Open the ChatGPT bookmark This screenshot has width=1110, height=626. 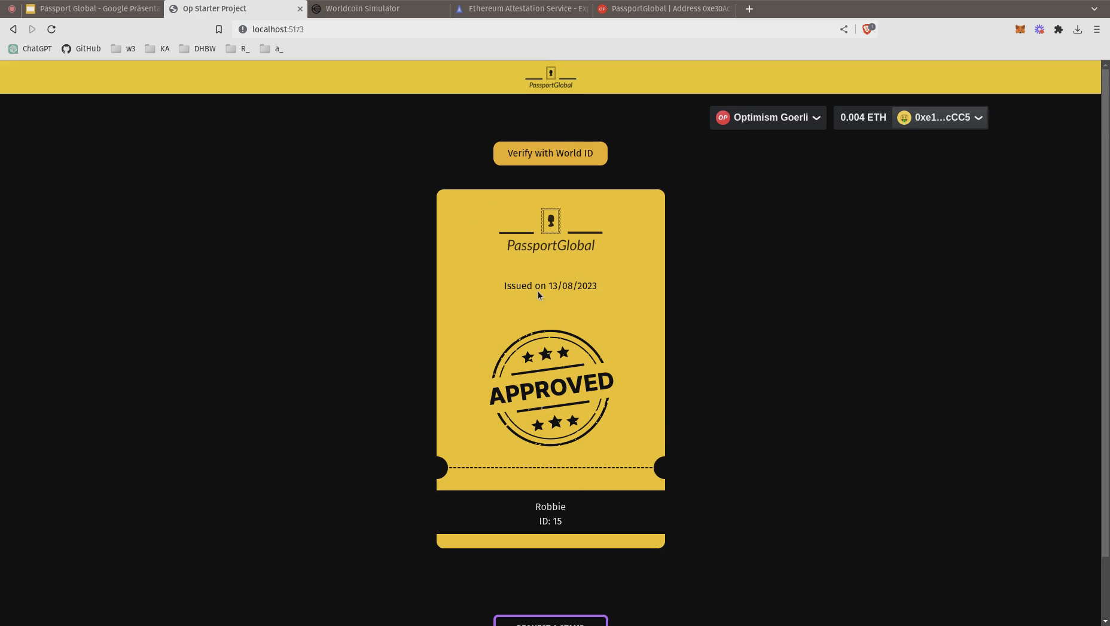coord(30,49)
